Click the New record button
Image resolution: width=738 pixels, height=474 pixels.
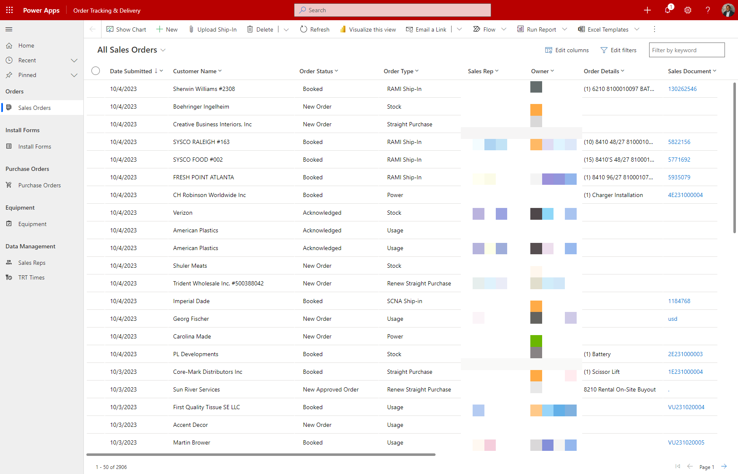click(x=167, y=29)
